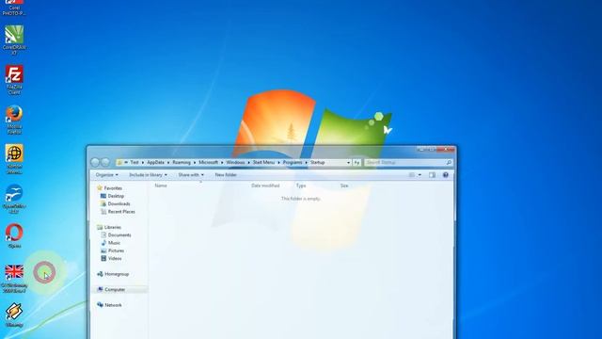Open the CorelDRAW X7 desktop shortcut

[14, 40]
